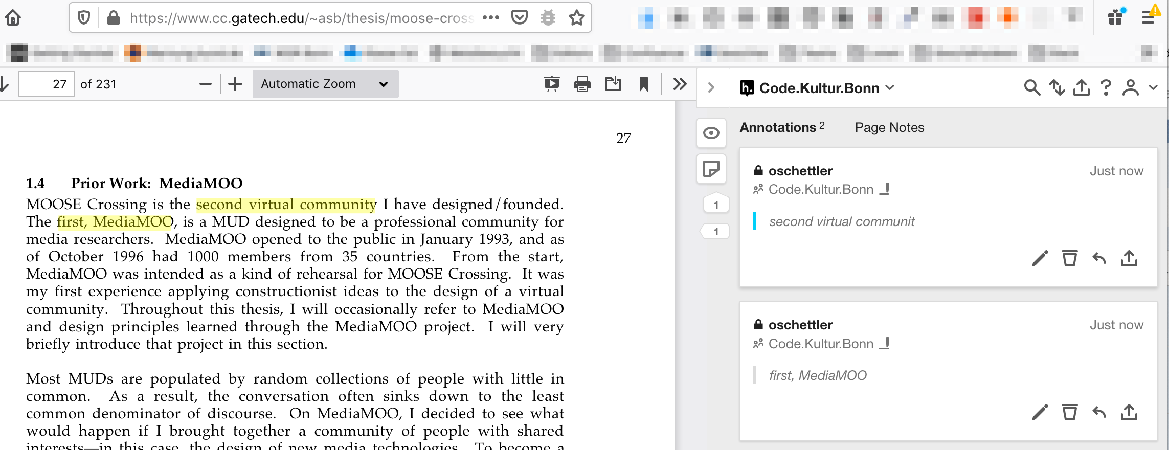This screenshot has height=450, width=1169.
Task: Open Hypothesis help question mark
Action: click(1106, 88)
